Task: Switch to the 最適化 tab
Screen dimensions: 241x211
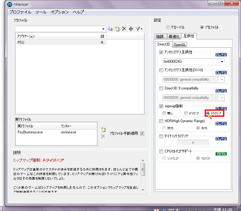Action: pos(174,37)
